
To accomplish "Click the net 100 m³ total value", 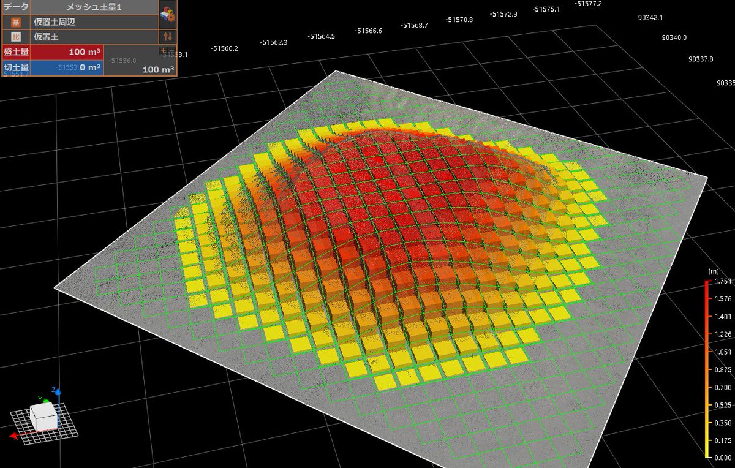I will 158,69.
